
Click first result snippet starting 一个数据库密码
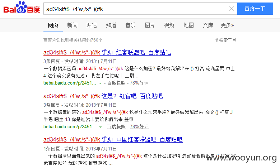coord(139,72)
